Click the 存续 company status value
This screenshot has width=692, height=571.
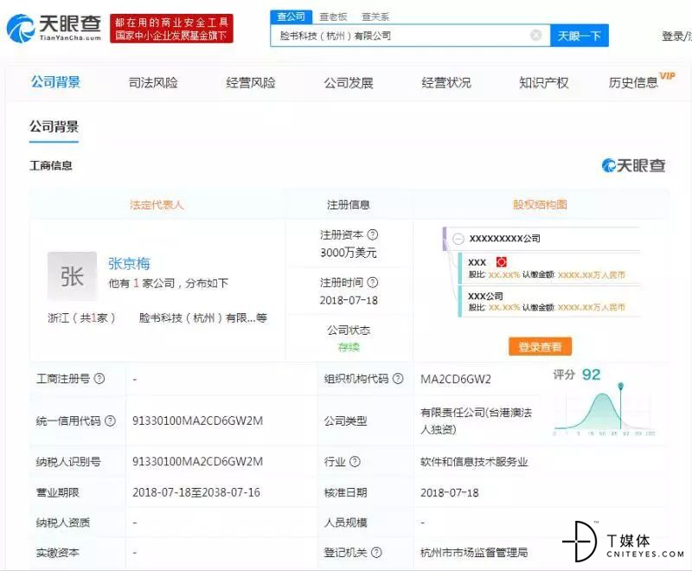[349, 348]
